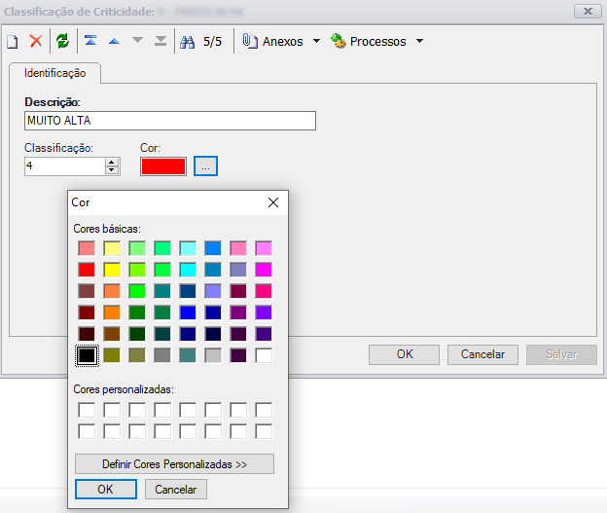Switch to the Identificação tab
Screen dimensions: 607x513
[55, 73]
